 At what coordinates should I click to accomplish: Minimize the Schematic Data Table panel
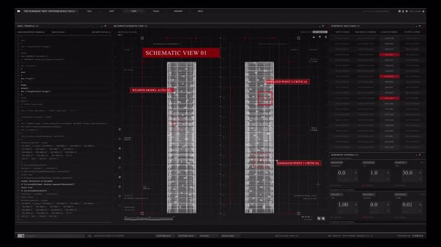(x=416, y=26)
